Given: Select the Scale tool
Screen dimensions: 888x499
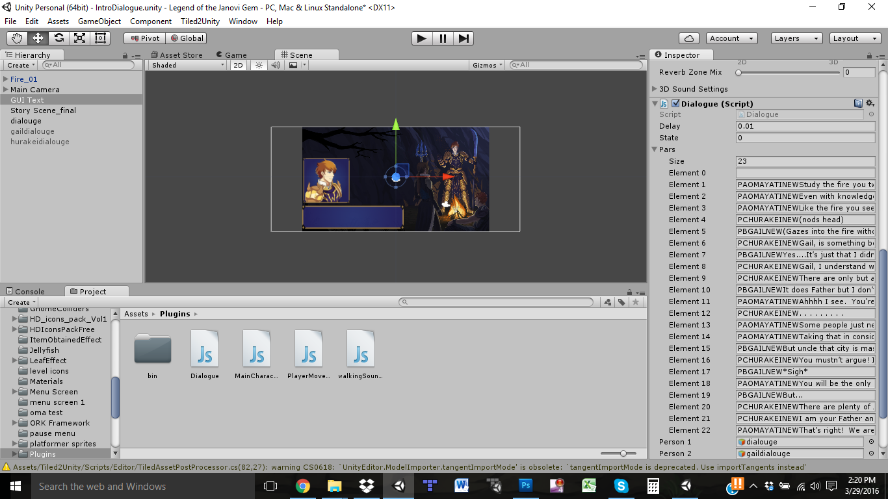Looking at the screenshot, I should pyautogui.click(x=79, y=38).
